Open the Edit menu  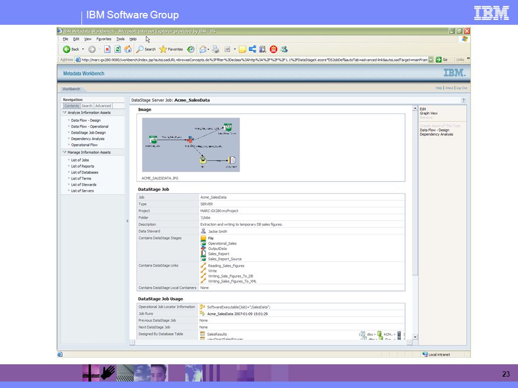point(76,39)
